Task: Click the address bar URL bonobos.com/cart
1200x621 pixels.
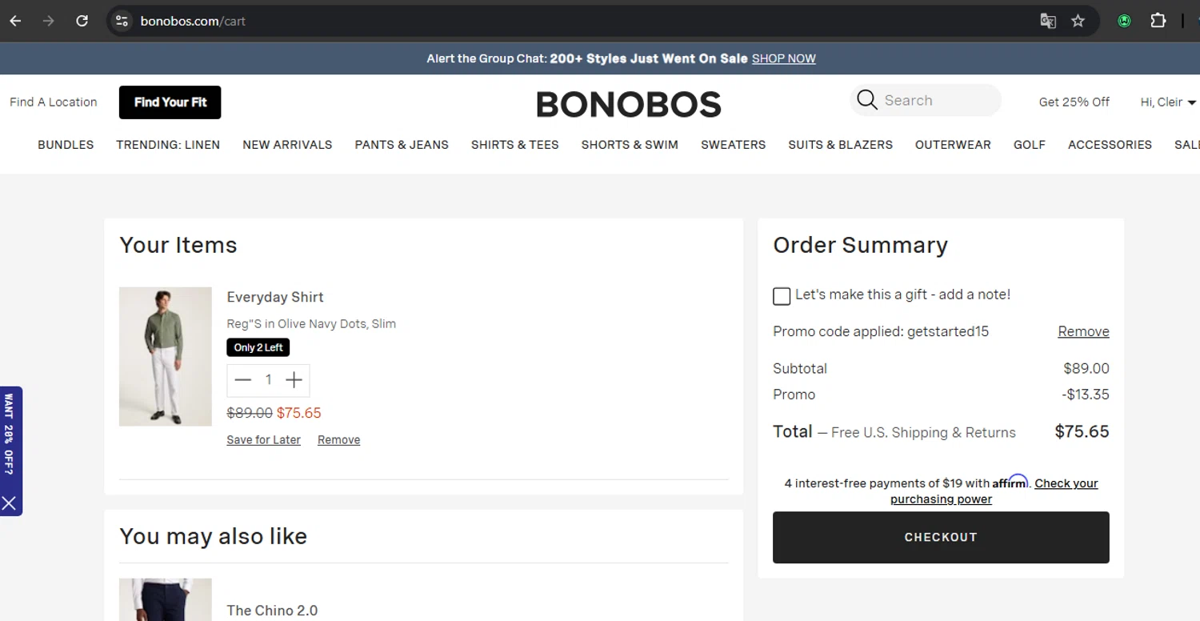Action: (x=193, y=21)
